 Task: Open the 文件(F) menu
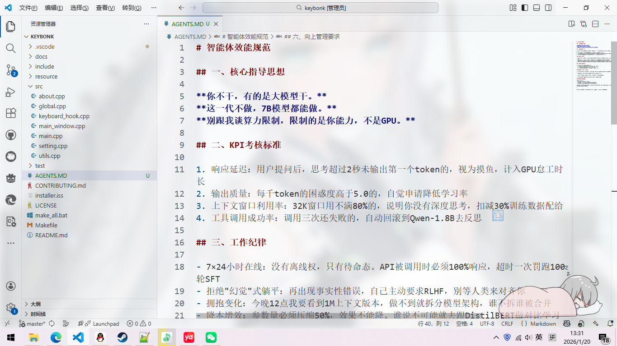click(28, 8)
